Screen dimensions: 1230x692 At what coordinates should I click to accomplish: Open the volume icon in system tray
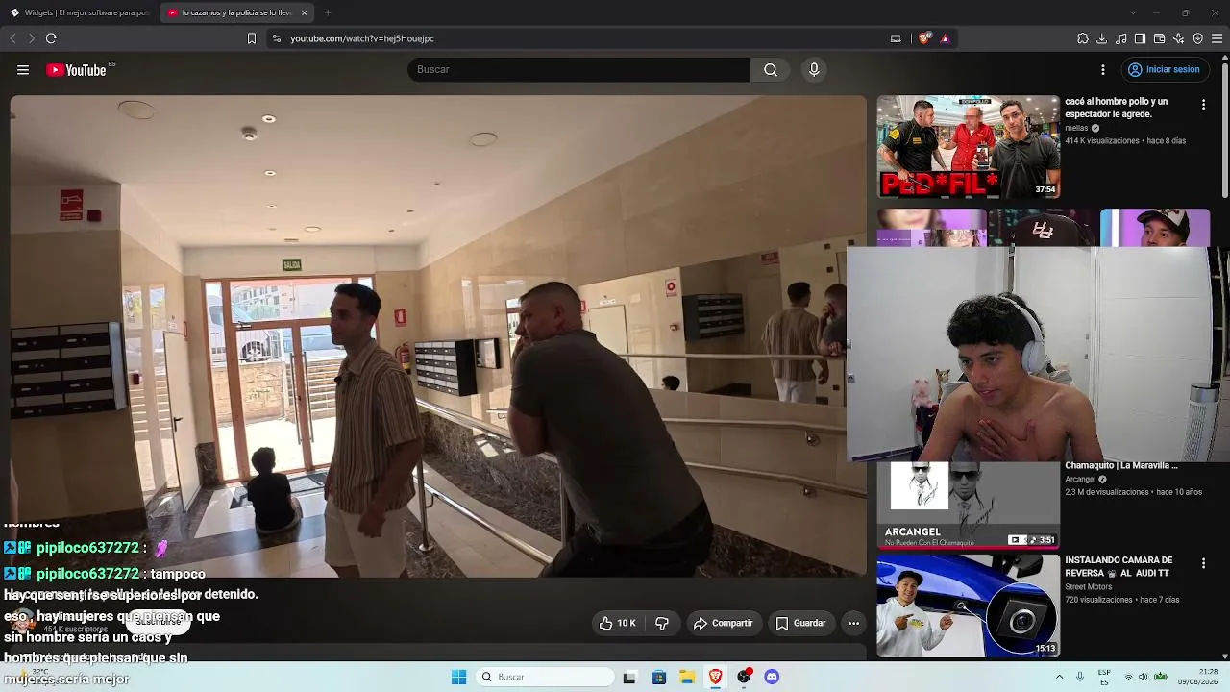[x=1144, y=677]
